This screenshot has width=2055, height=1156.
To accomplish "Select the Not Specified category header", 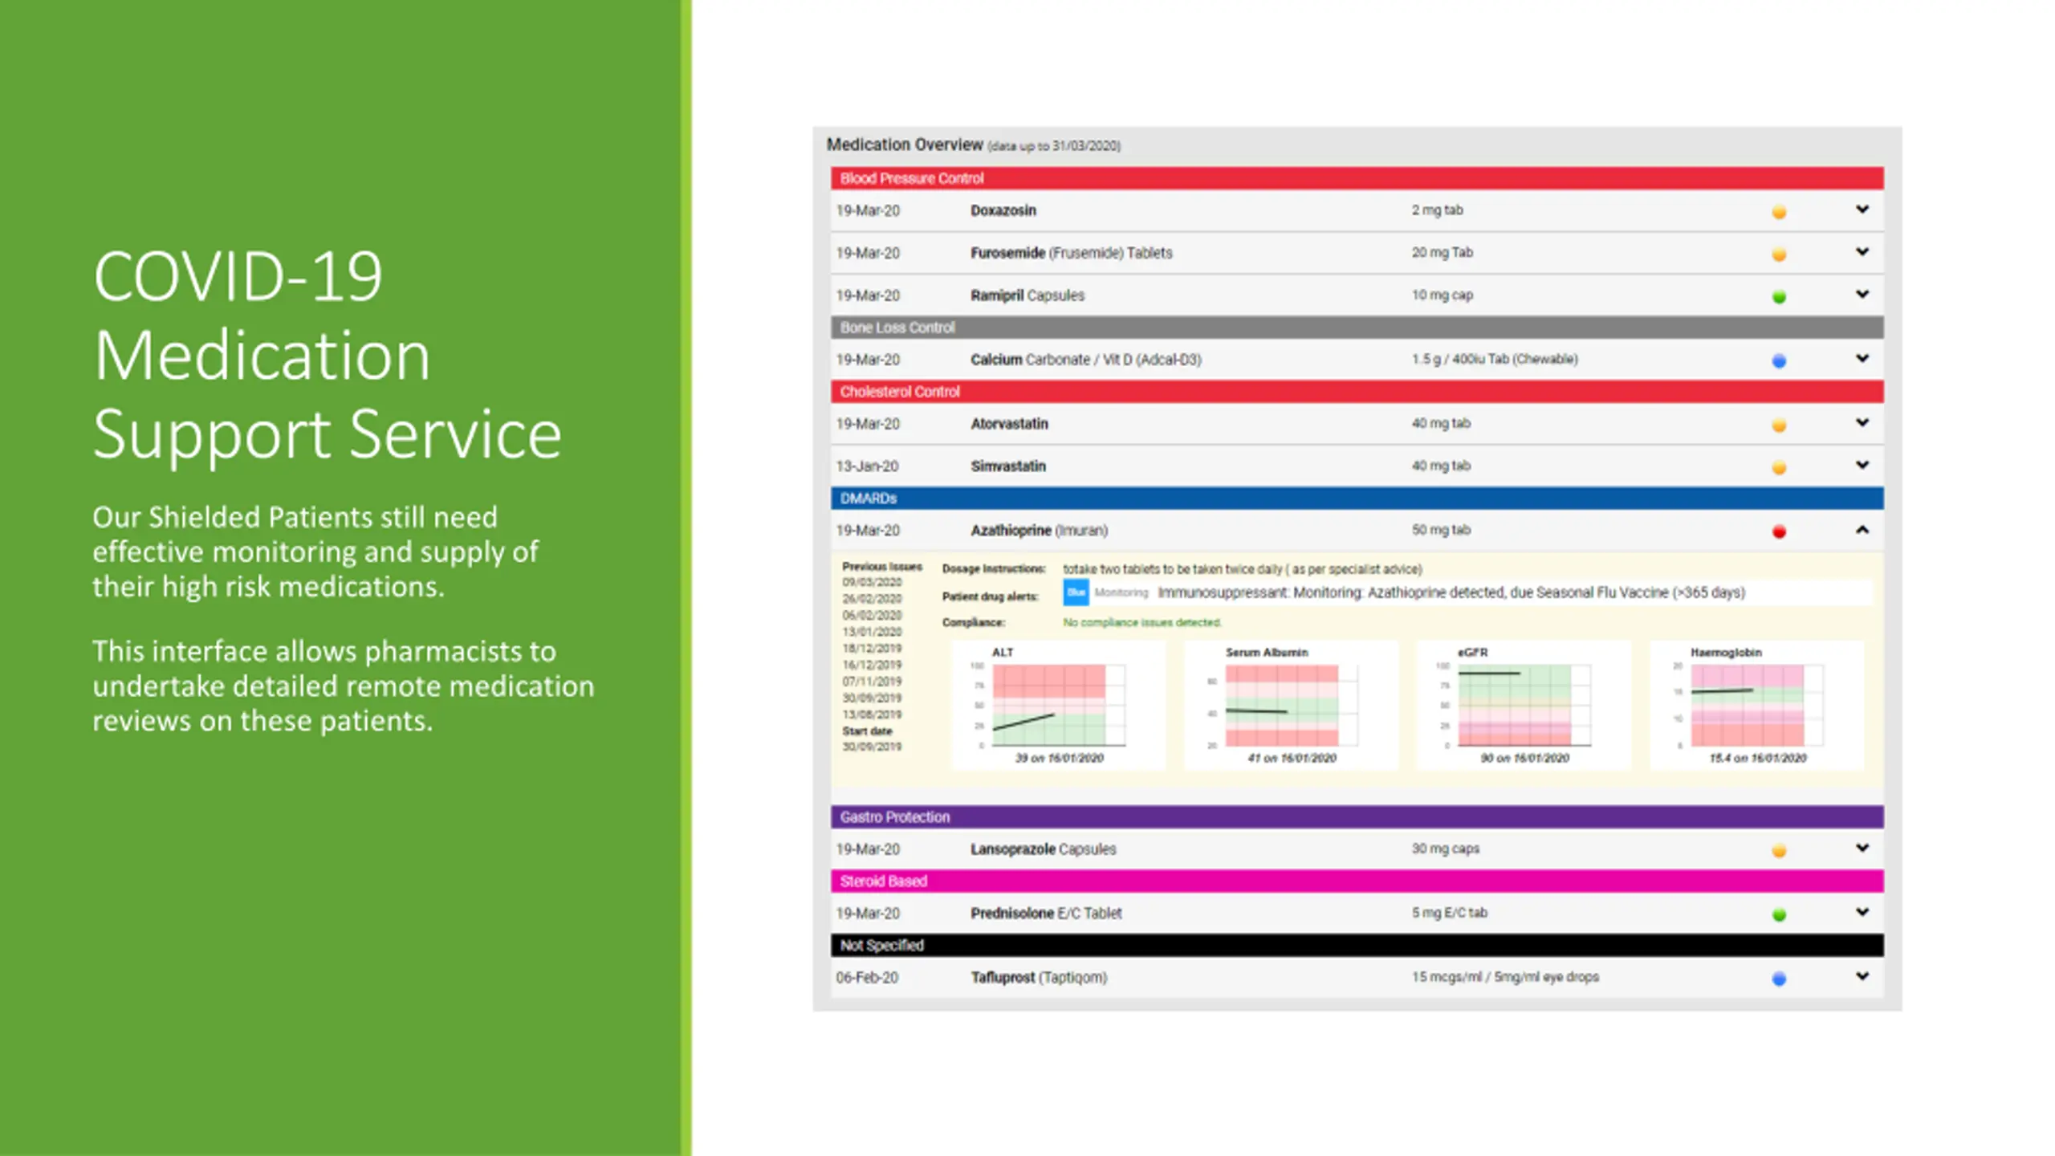I will 1357,946.
